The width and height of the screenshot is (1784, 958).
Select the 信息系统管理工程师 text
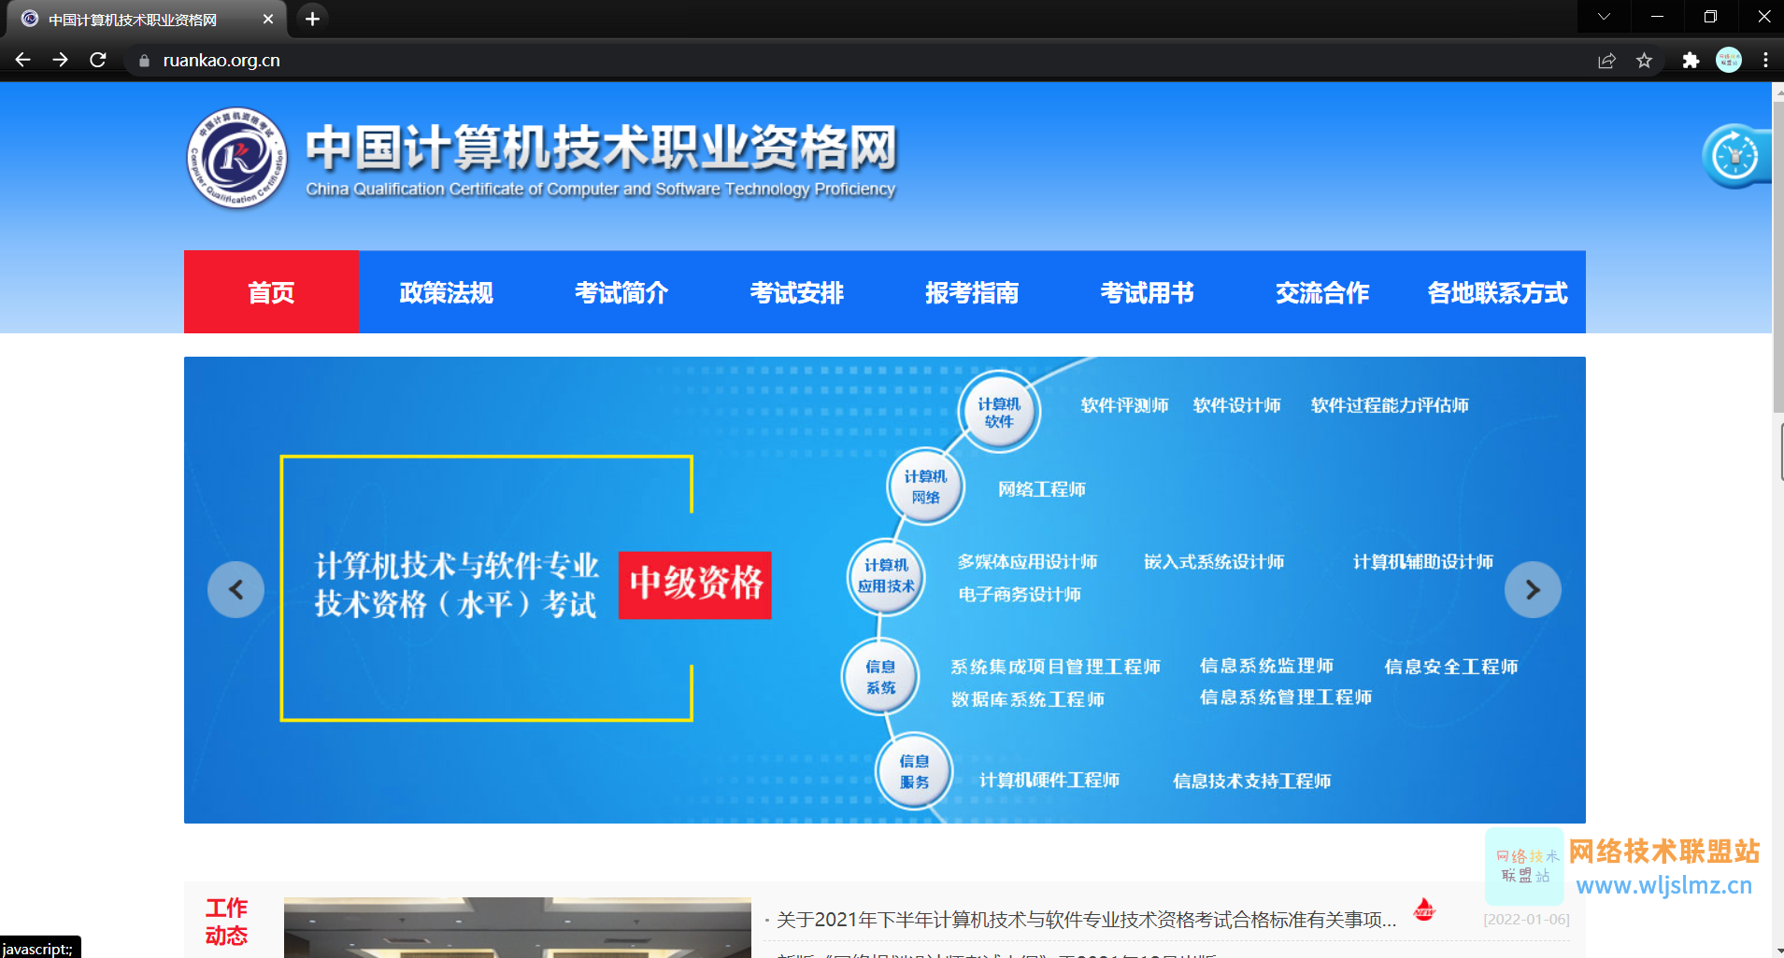[x=1286, y=697]
